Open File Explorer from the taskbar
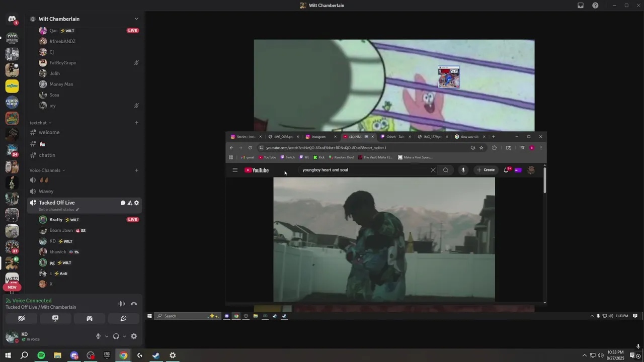644x362 pixels. coord(58,355)
